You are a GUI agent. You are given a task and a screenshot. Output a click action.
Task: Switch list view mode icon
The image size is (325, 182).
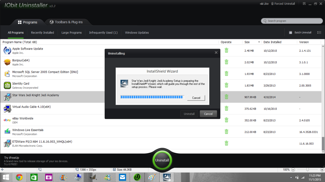319,33
